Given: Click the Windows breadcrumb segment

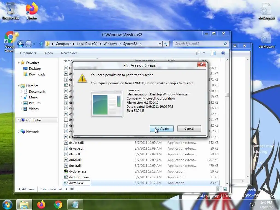Looking at the screenshot, I should pyautogui.click(x=110, y=44).
